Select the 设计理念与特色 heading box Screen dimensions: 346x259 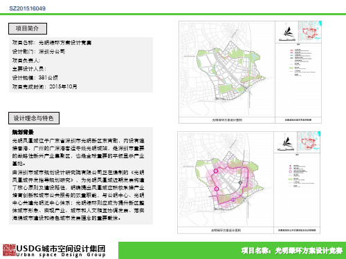pyautogui.click(x=34, y=118)
